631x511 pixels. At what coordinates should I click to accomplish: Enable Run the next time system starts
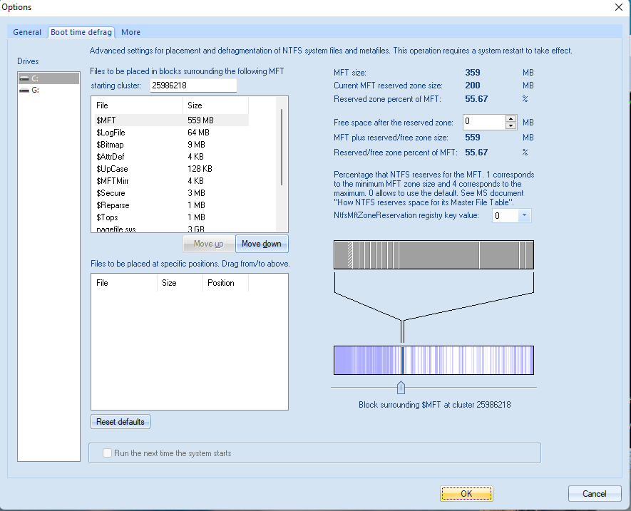(x=108, y=453)
